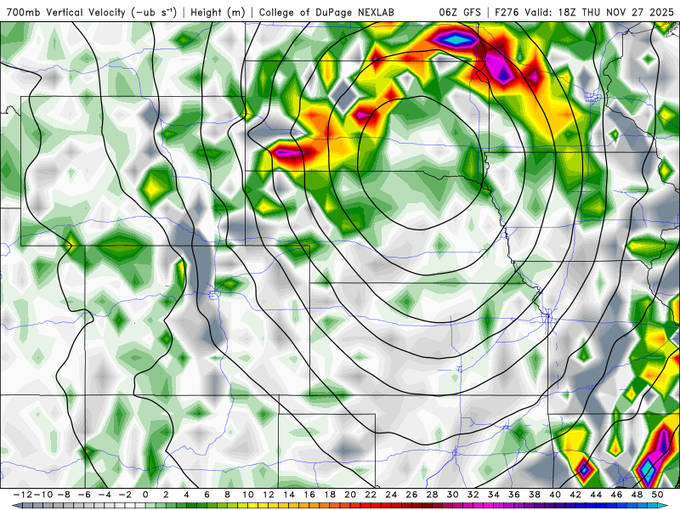Select the -12 value on the color scale
The height and width of the screenshot is (510, 680).
(x=23, y=495)
